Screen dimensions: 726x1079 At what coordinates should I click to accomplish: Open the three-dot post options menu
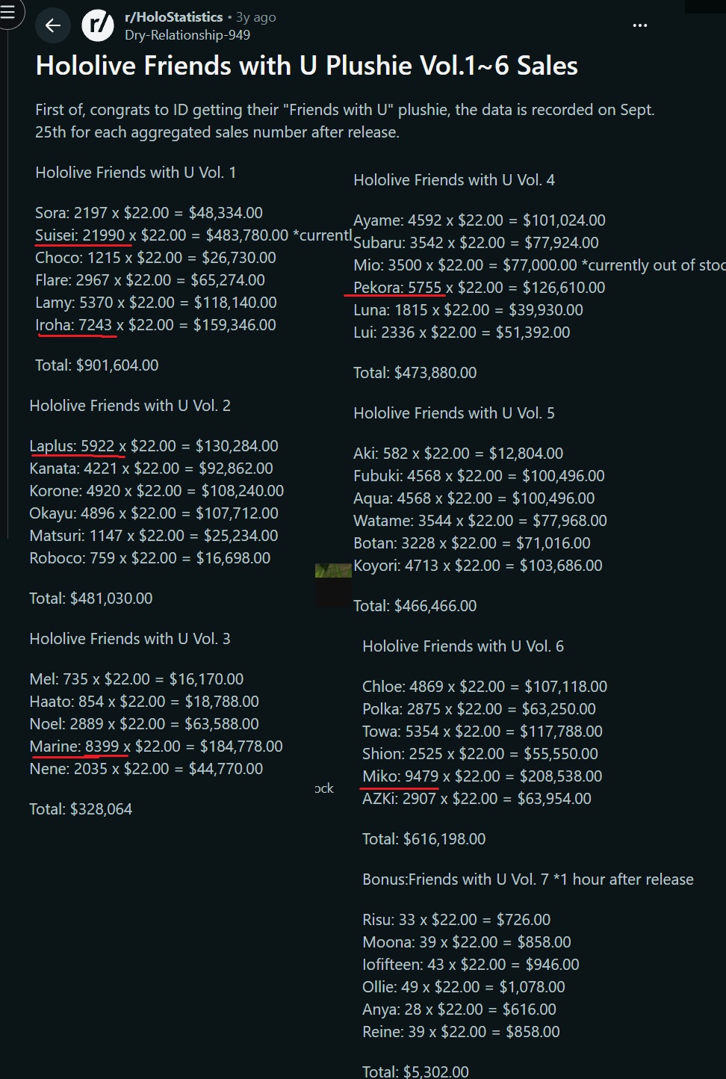coord(640,25)
